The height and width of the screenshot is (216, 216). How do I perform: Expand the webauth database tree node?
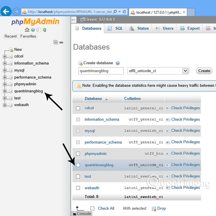click(5, 105)
